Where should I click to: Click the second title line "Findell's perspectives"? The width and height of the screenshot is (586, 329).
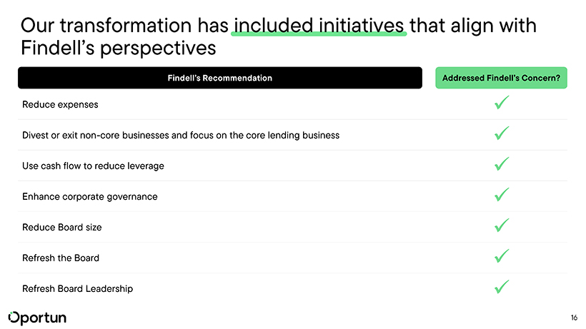click(119, 49)
